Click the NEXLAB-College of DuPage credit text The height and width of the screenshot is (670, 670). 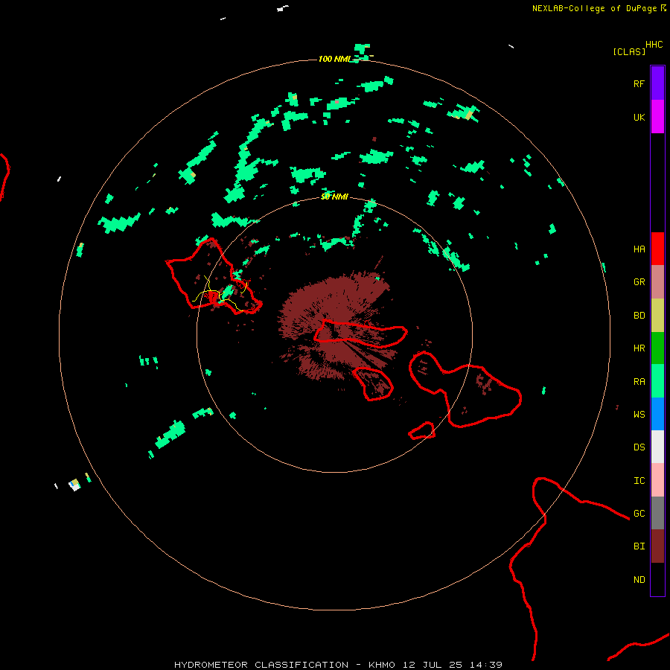click(595, 8)
